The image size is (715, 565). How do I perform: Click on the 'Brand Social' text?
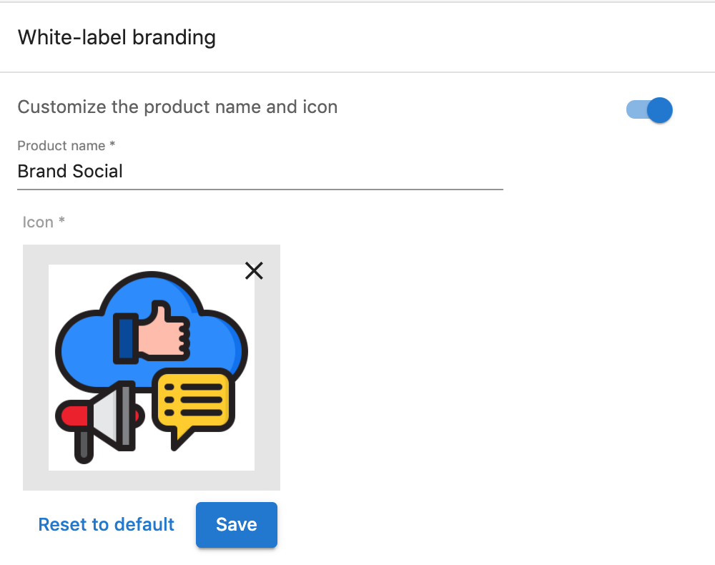(70, 172)
